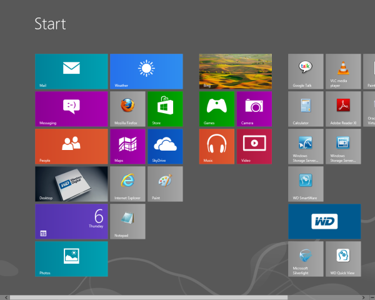Launch the WD Quick View tile
This screenshot has height=300, width=375.
pyautogui.click(x=343, y=259)
